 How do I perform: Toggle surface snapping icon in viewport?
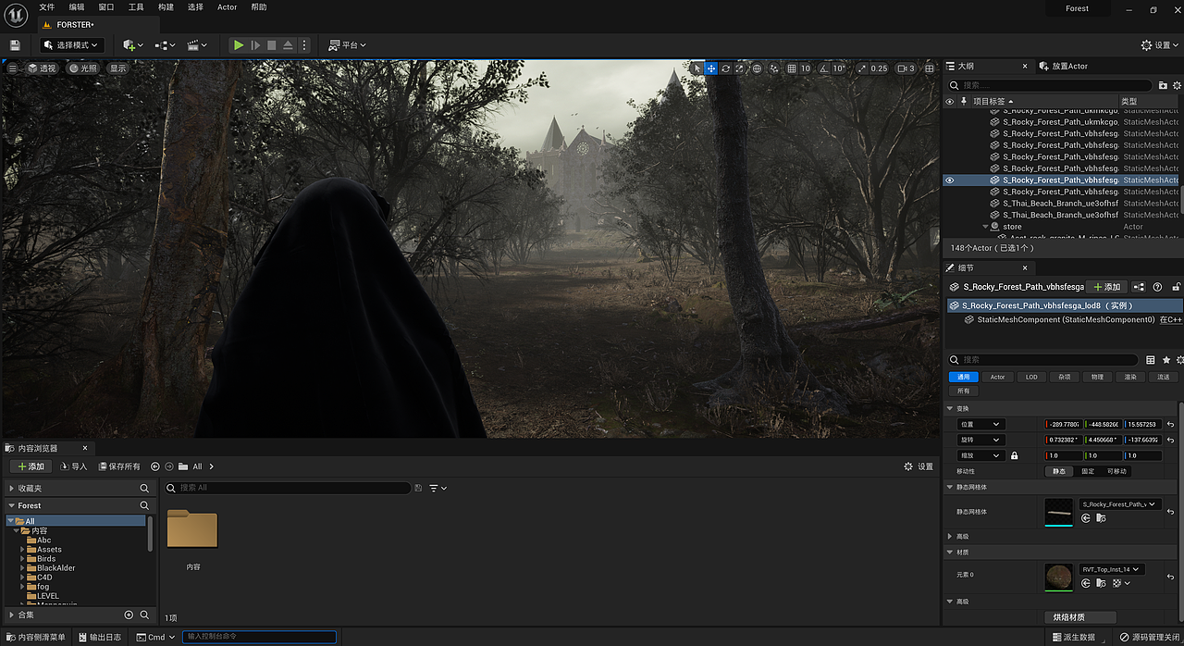click(773, 68)
